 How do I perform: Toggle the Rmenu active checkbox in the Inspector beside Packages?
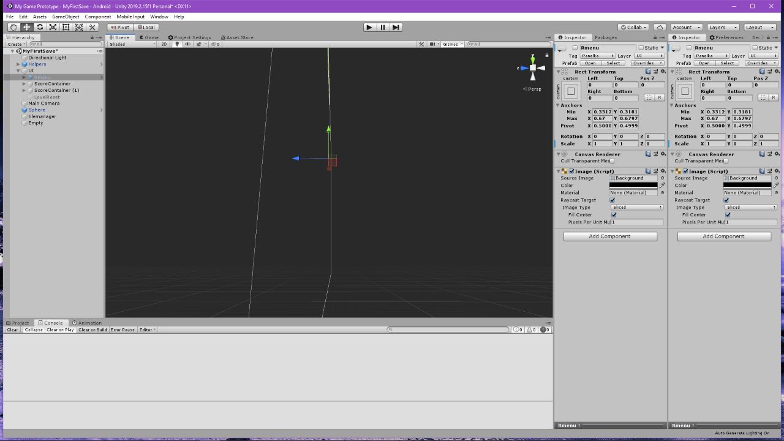click(575, 48)
